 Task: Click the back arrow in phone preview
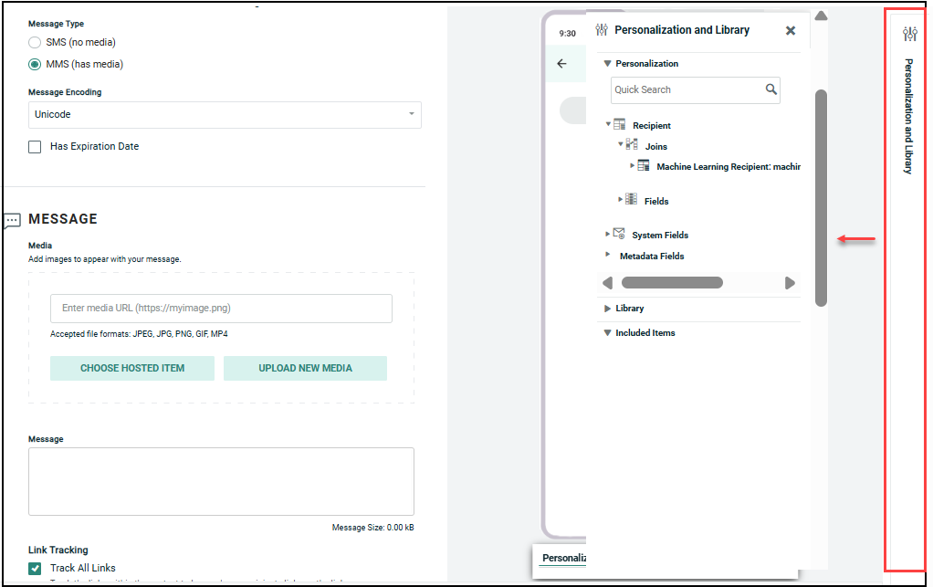coord(561,64)
